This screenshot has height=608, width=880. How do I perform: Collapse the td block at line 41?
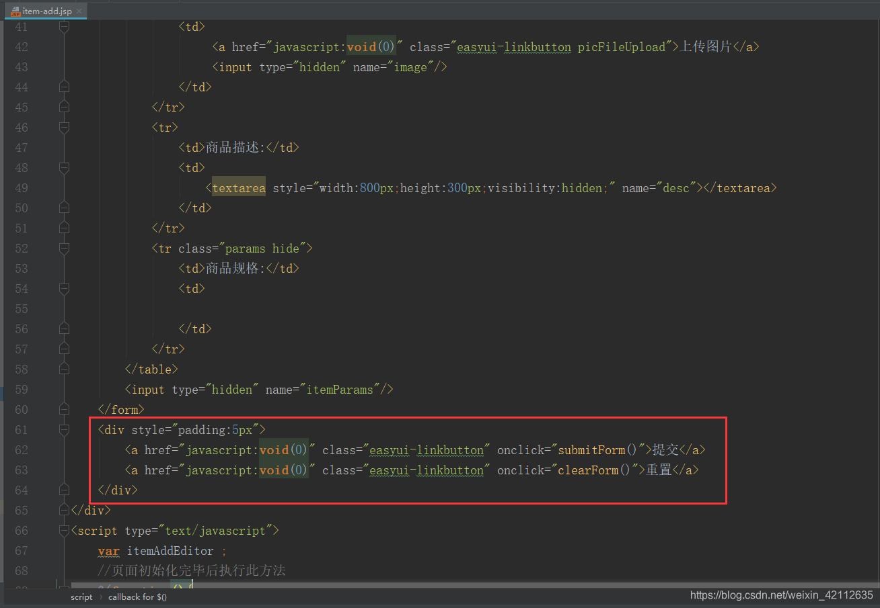point(64,27)
